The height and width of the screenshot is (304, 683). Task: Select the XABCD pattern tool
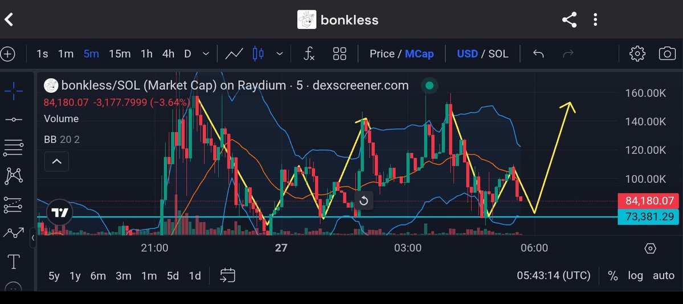click(x=14, y=176)
